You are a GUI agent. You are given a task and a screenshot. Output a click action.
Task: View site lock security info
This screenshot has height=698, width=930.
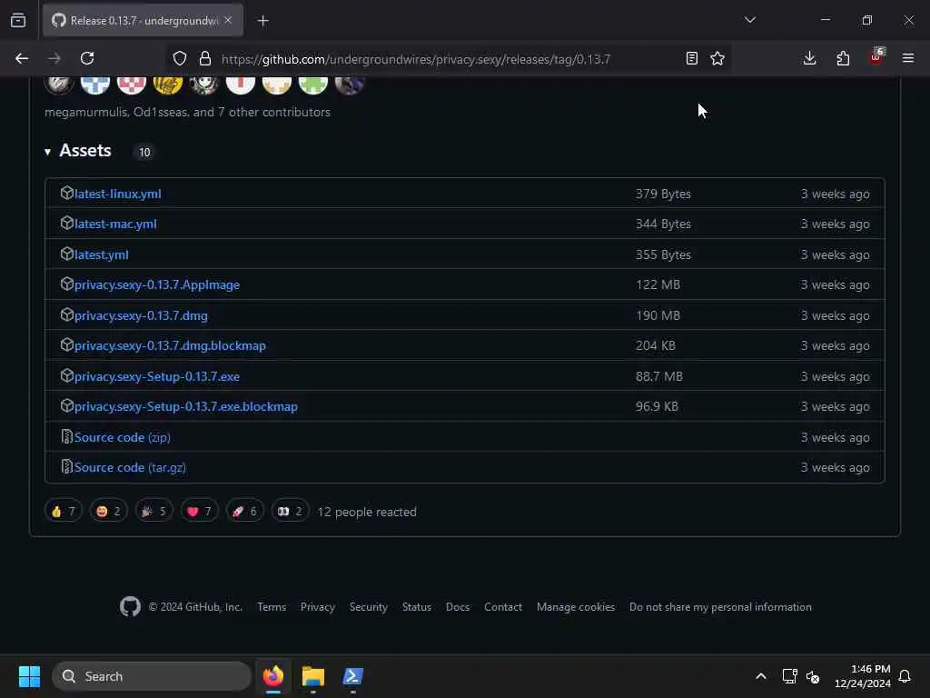coord(205,58)
